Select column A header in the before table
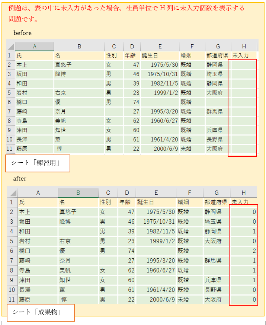The height and width of the screenshot is (325, 266). point(35,47)
